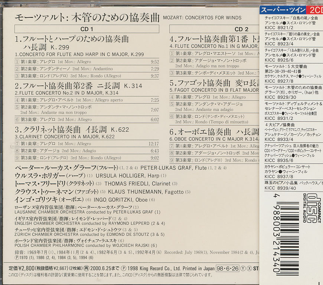Click the circled X mark

click(249, 268)
